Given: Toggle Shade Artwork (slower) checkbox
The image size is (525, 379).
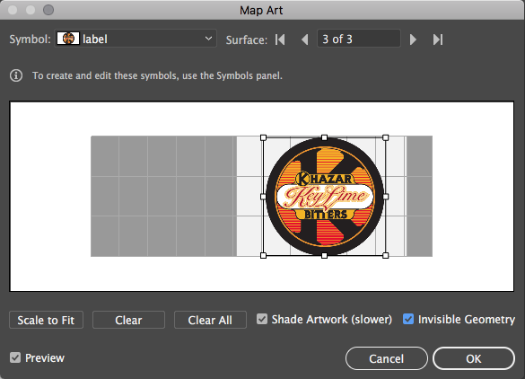Looking at the screenshot, I should pyautogui.click(x=262, y=319).
